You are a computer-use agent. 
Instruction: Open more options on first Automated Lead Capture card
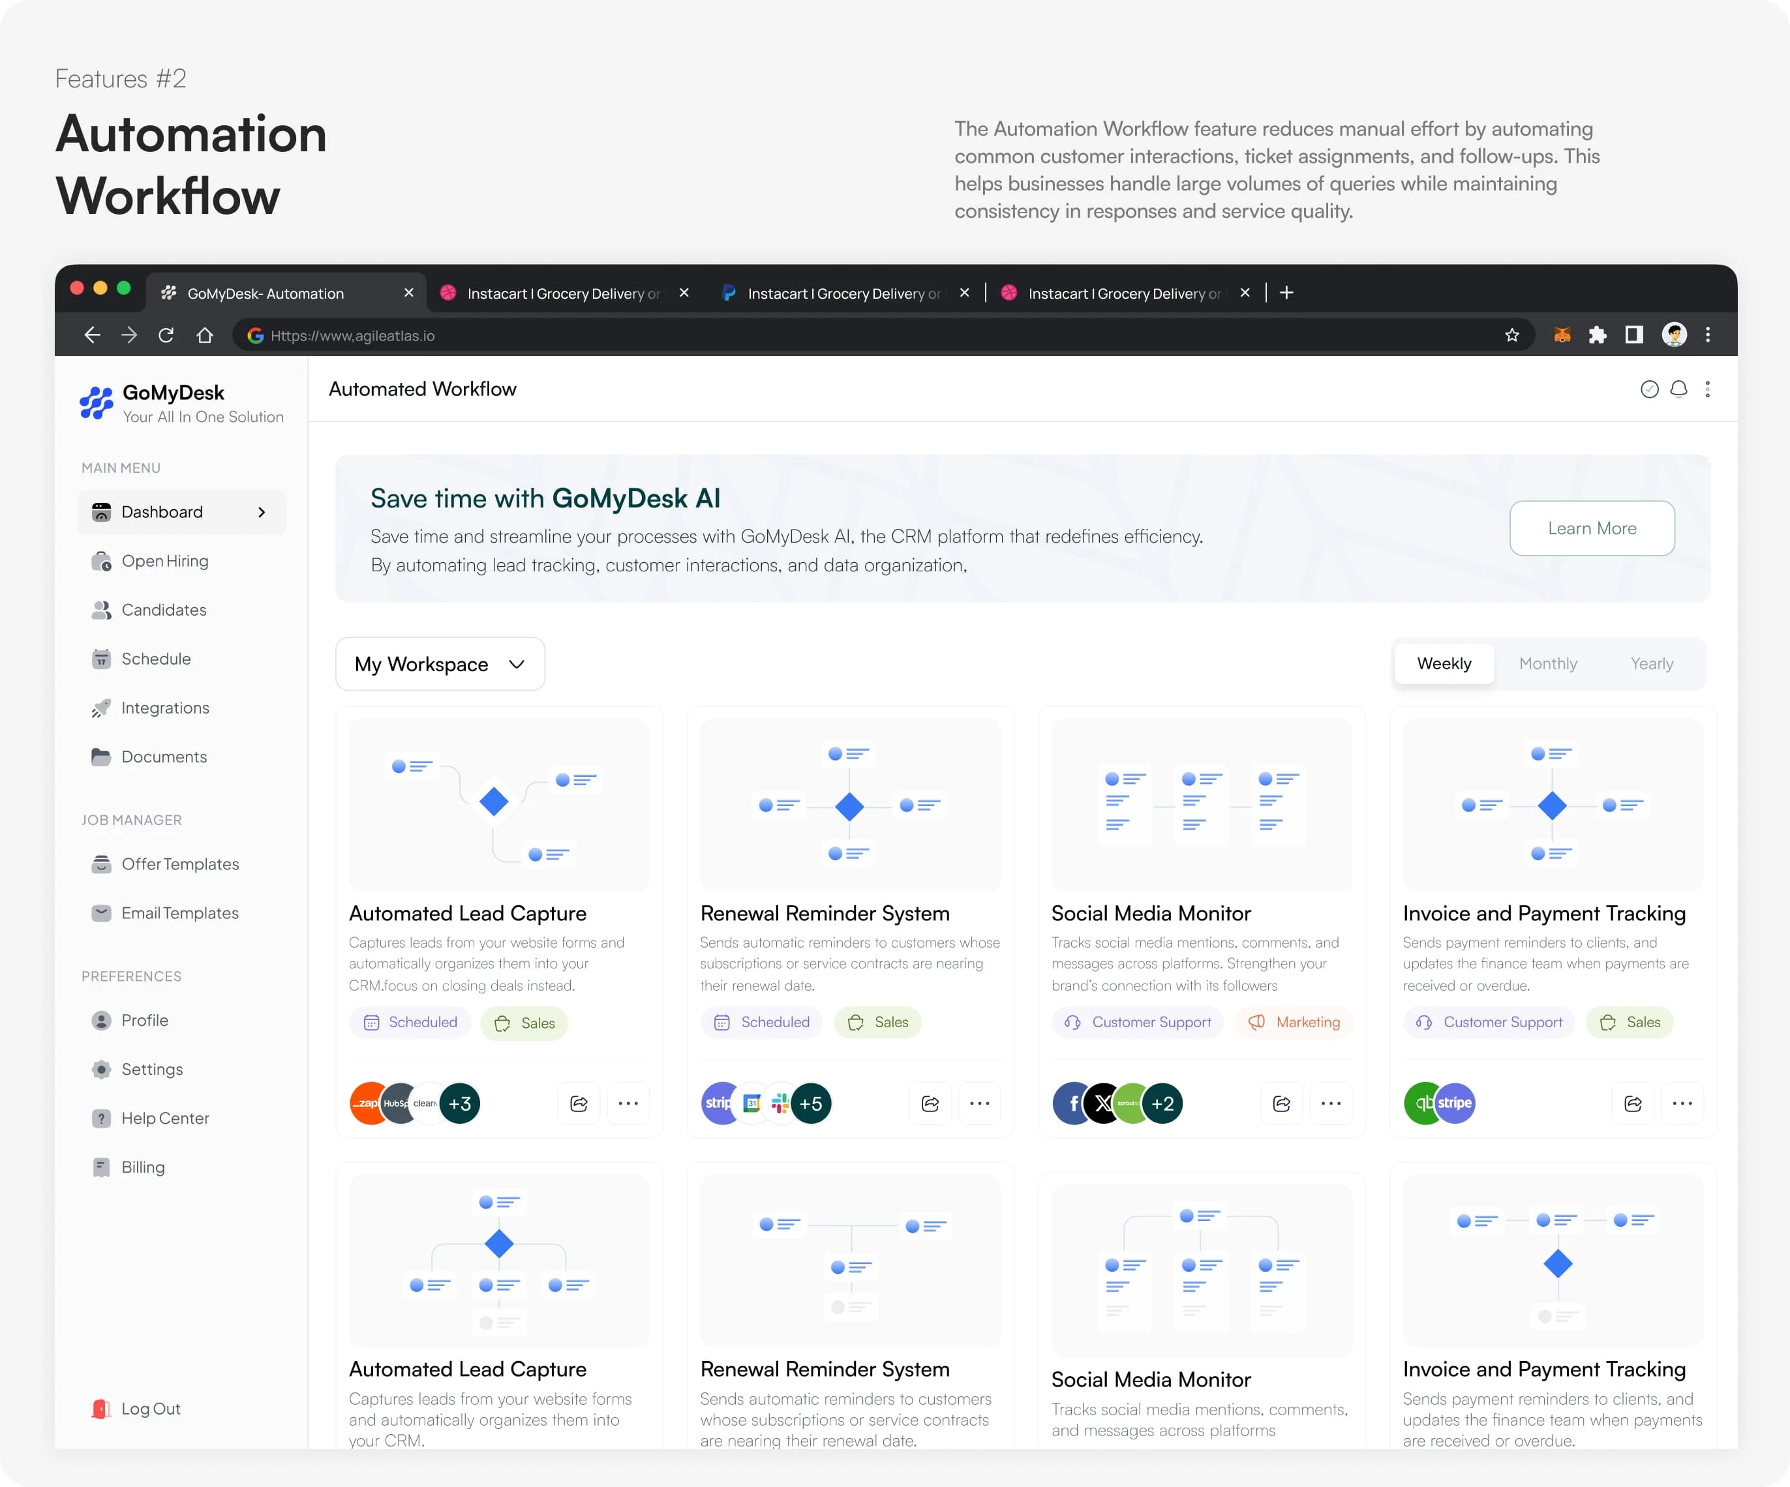click(x=628, y=1103)
